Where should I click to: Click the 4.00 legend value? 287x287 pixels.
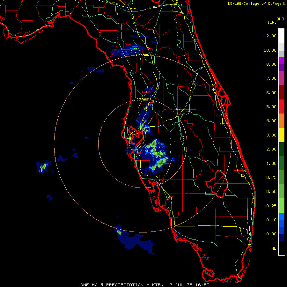(271, 121)
